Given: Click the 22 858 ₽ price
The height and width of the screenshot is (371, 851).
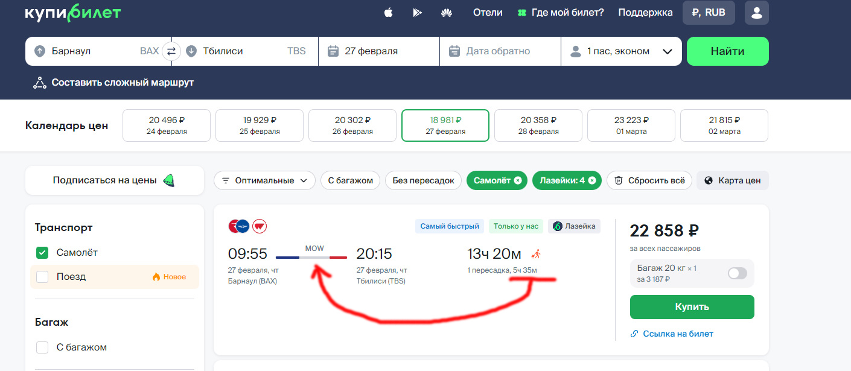Looking at the screenshot, I should click(665, 230).
